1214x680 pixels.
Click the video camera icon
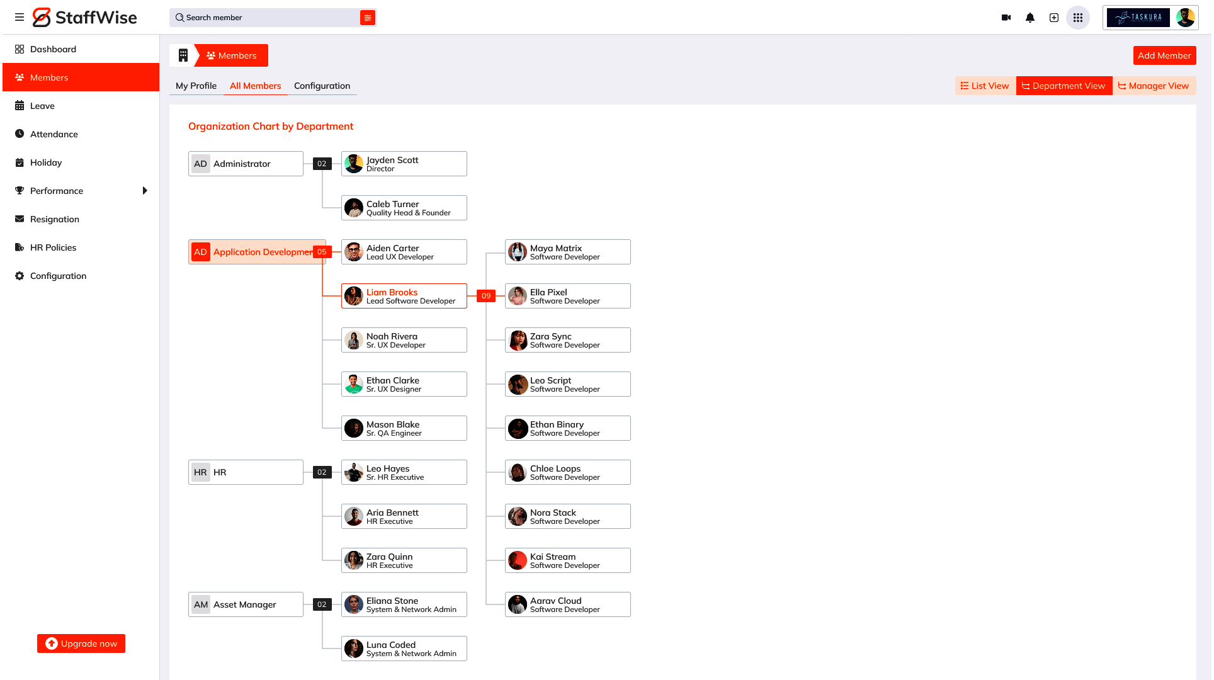coord(1006,18)
